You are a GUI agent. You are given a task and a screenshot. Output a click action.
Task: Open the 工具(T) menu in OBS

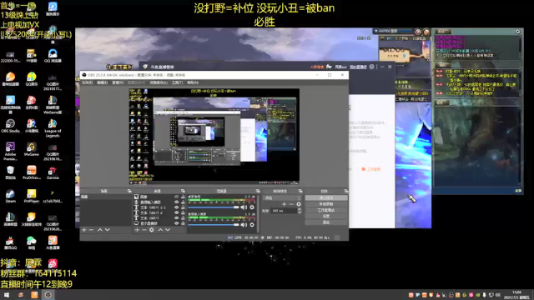tap(177, 82)
